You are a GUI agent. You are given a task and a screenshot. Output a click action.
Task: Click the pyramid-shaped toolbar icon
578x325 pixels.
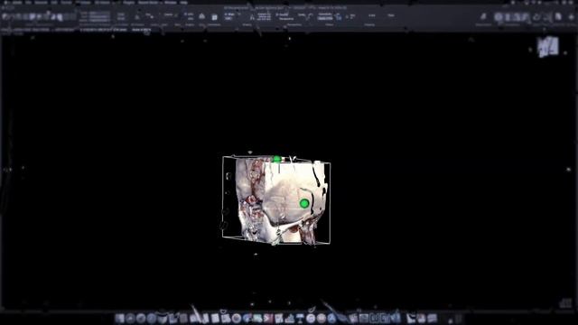point(201,16)
